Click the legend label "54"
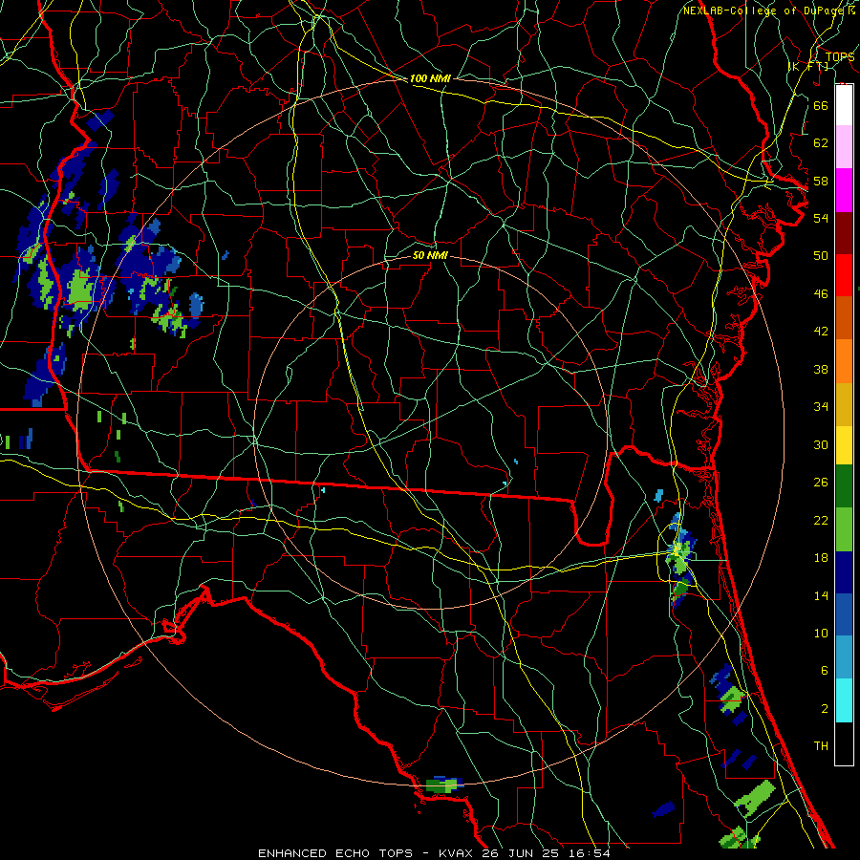 point(821,218)
